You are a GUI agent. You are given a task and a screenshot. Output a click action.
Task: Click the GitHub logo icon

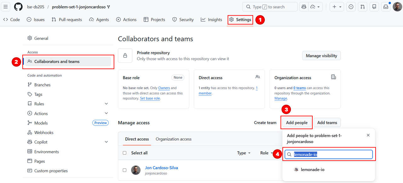[x=18, y=7]
